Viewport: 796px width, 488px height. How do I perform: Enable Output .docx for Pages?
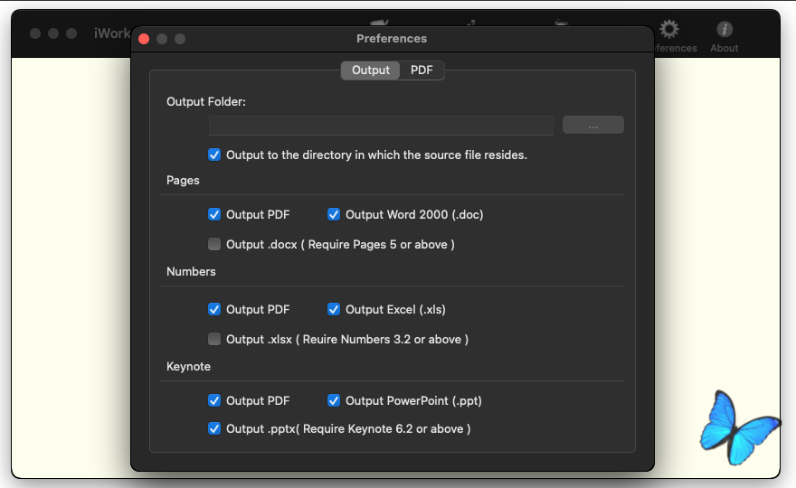[x=214, y=245]
